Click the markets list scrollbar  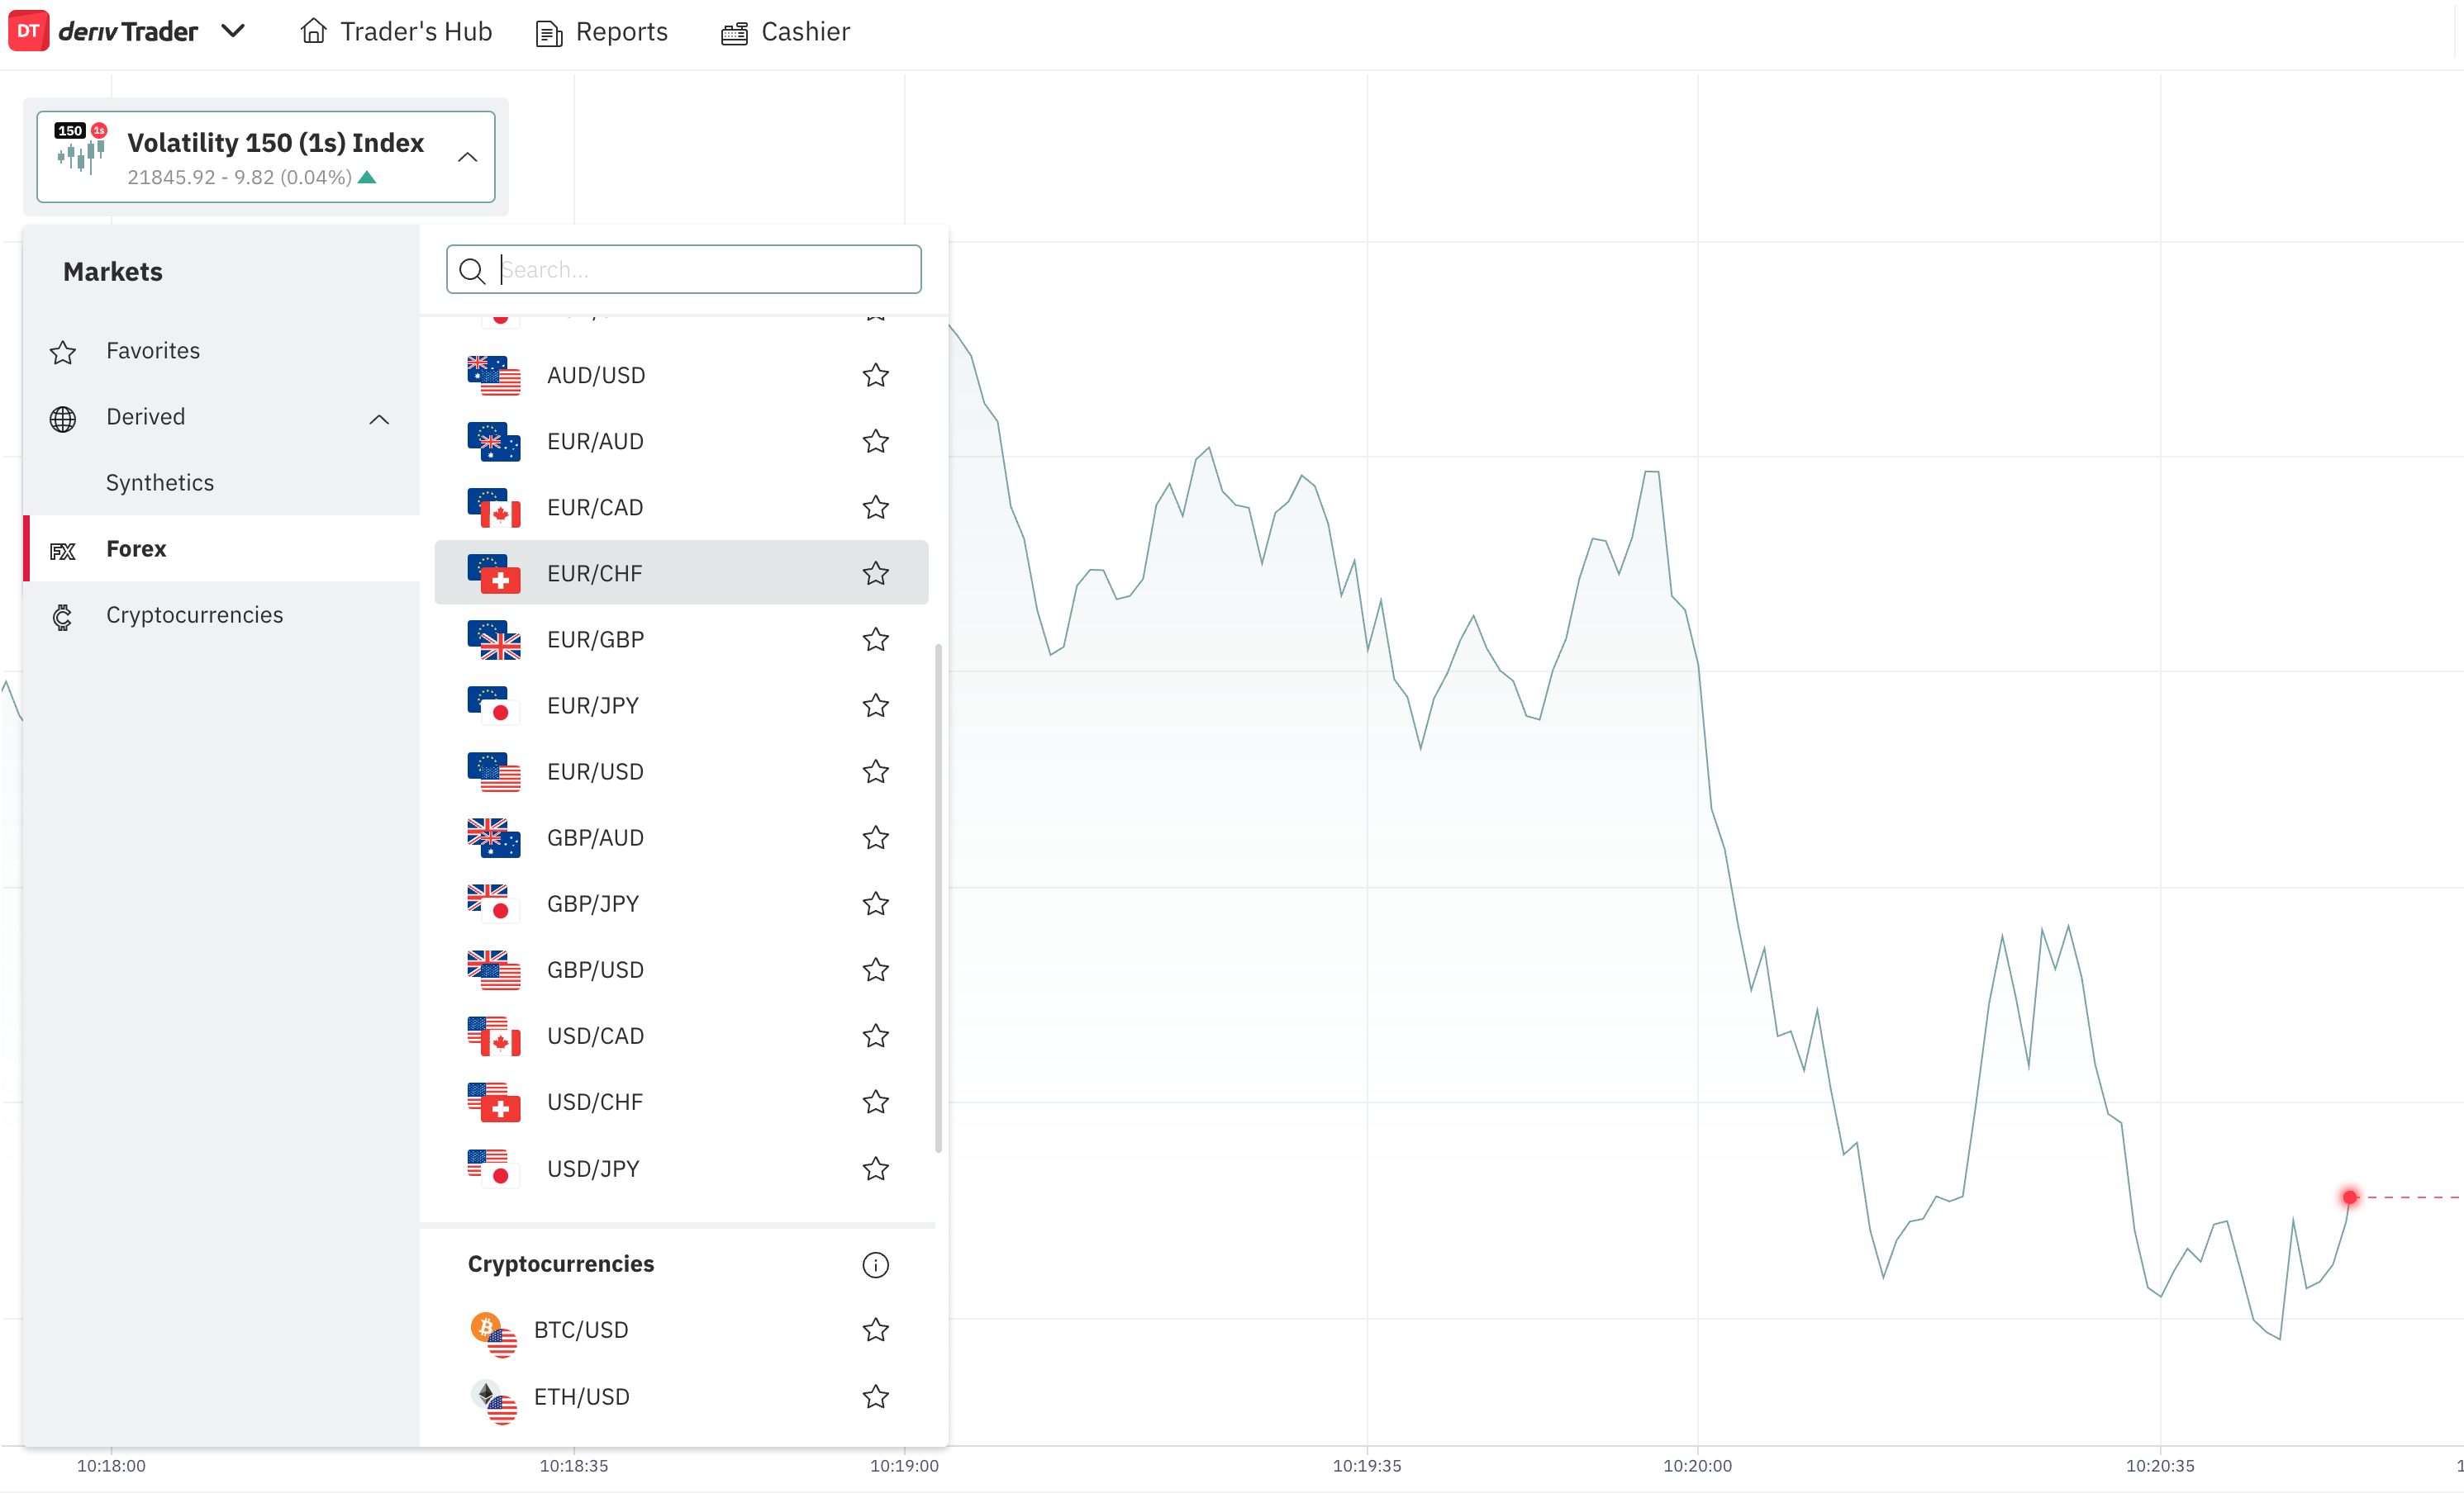pos(938,898)
